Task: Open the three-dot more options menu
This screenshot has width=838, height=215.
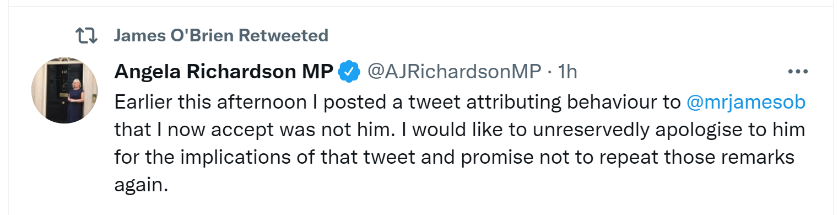Action: [798, 72]
